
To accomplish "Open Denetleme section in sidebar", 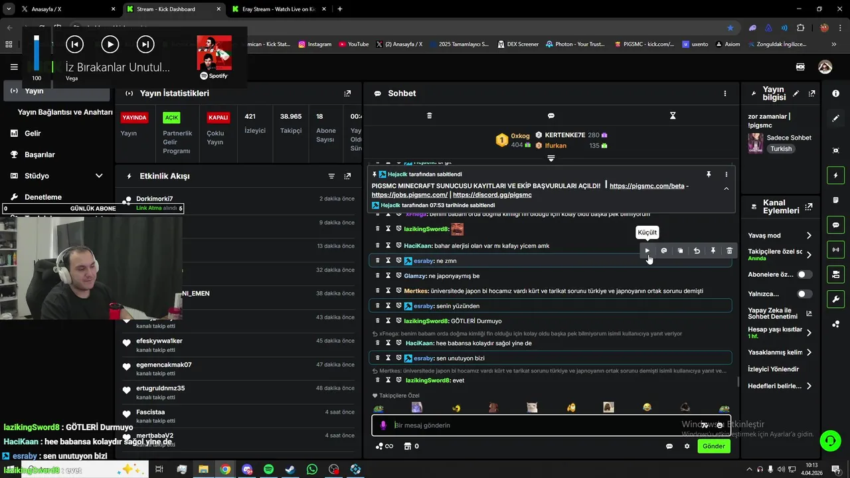I will (x=43, y=197).
